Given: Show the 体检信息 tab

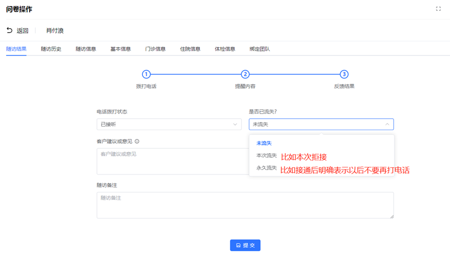Looking at the screenshot, I should 224,49.
